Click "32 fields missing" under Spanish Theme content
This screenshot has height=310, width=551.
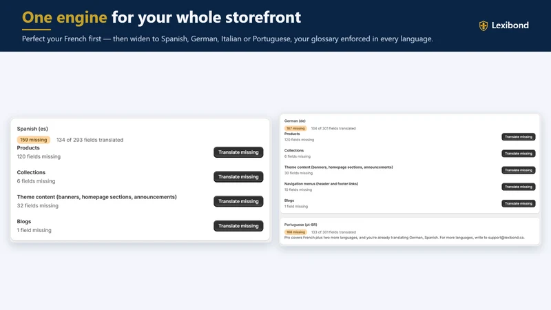pos(38,205)
